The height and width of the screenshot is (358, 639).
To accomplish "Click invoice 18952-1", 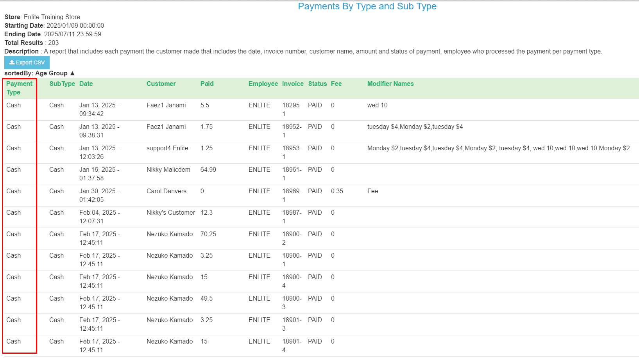I will 292,131.
